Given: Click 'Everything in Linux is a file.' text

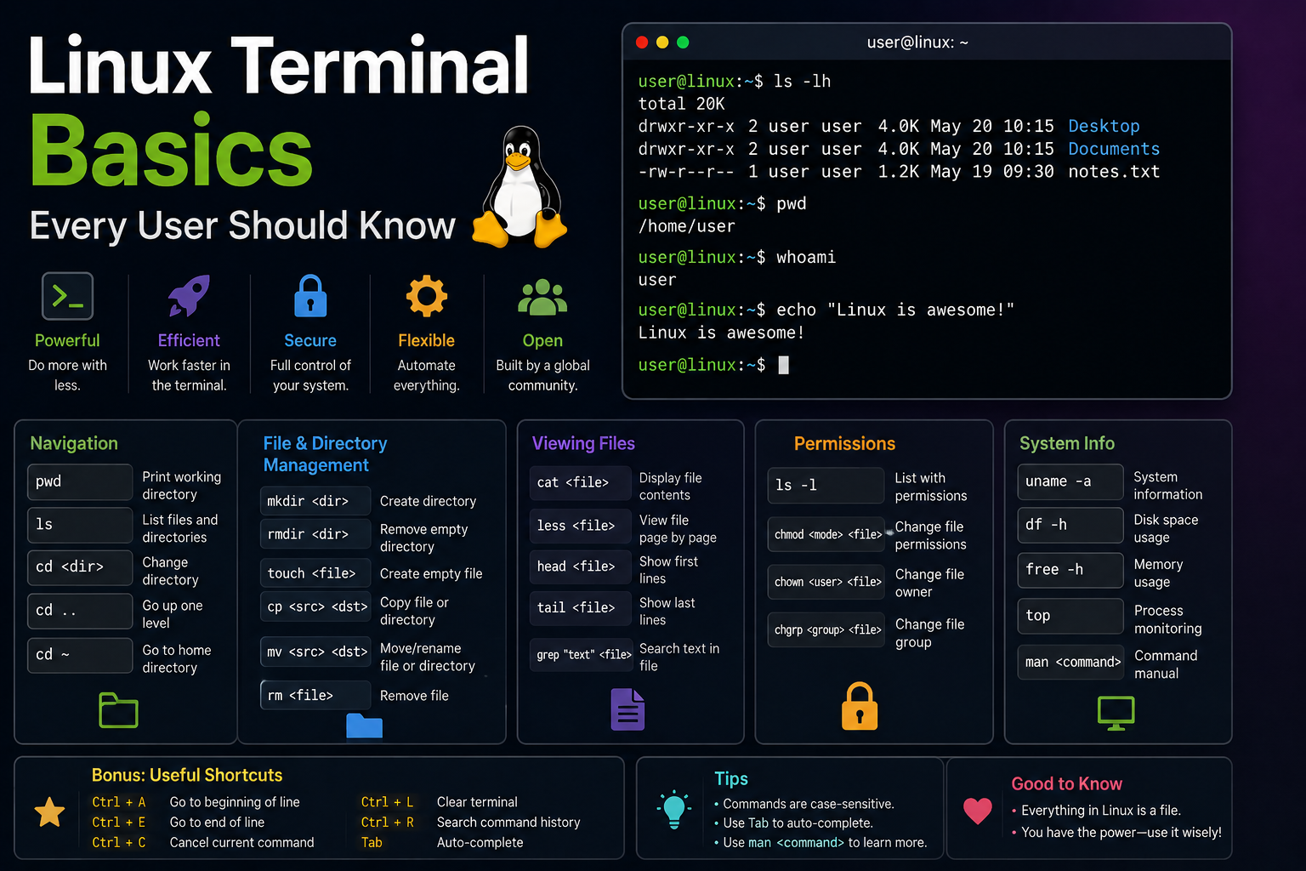Looking at the screenshot, I should 1101,811.
